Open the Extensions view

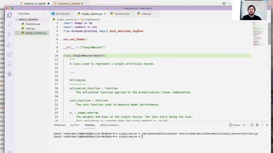click(x=9, y=54)
